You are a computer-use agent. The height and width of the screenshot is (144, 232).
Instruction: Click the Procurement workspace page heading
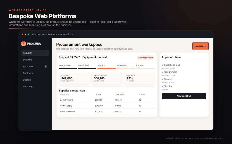point(79,44)
